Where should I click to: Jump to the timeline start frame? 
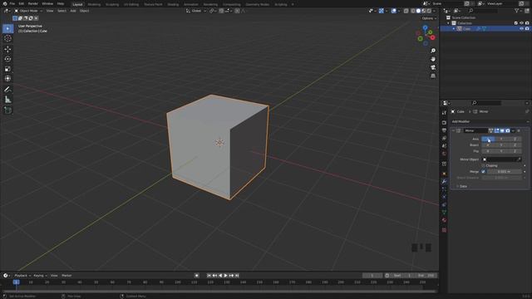coord(209,276)
